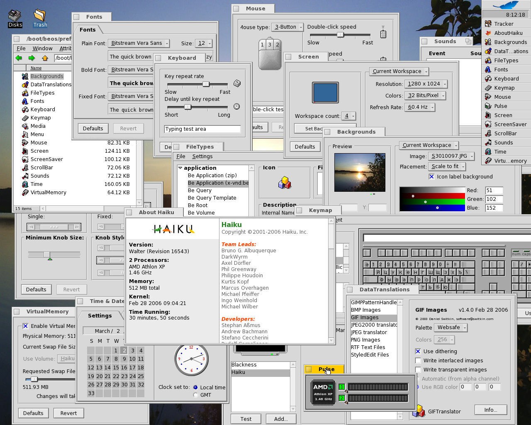Switch to Pulse in Deskbar
Image resolution: width=531 pixels, height=425 pixels.
(506, 106)
